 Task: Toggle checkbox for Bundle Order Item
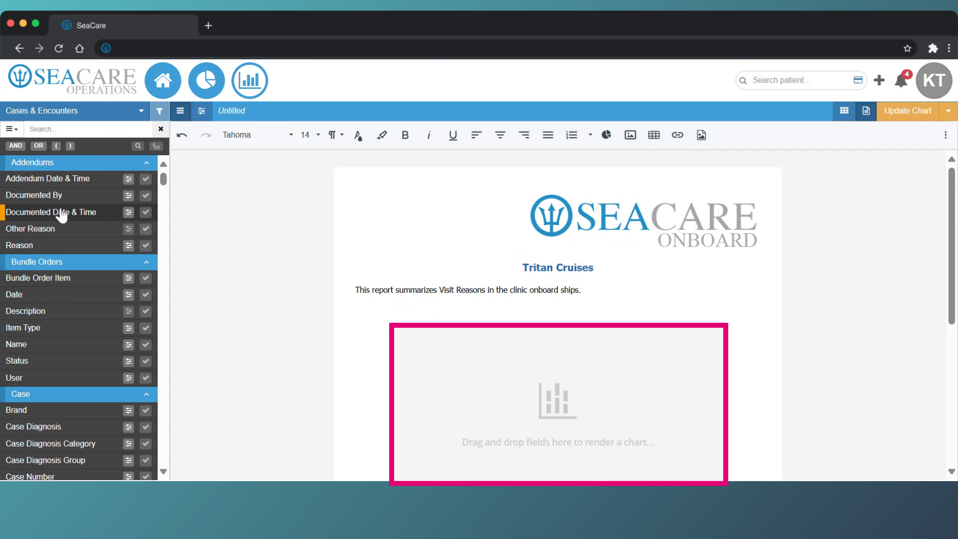145,278
